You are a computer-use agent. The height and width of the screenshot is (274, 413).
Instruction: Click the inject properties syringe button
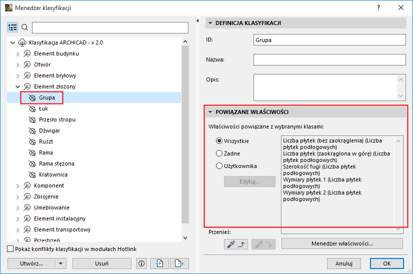click(x=263, y=244)
